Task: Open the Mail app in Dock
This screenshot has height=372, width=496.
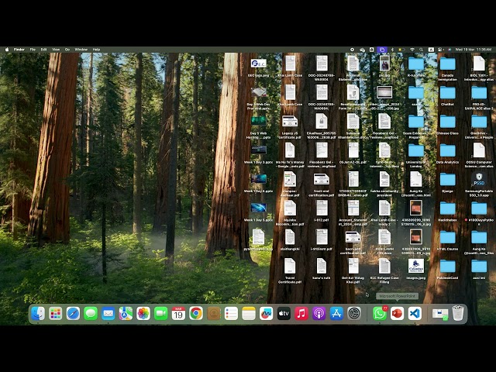Action: (x=108, y=313)
